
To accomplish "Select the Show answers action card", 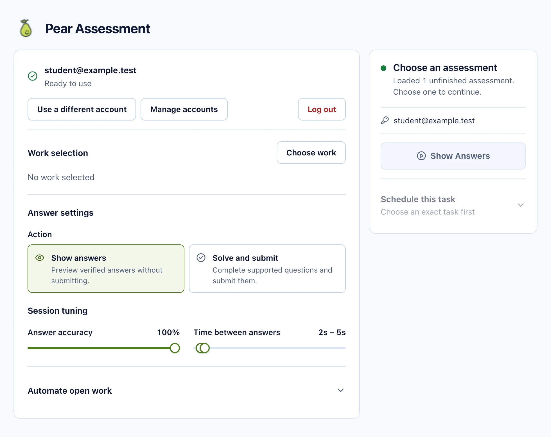I will click(x=106, y=269).
